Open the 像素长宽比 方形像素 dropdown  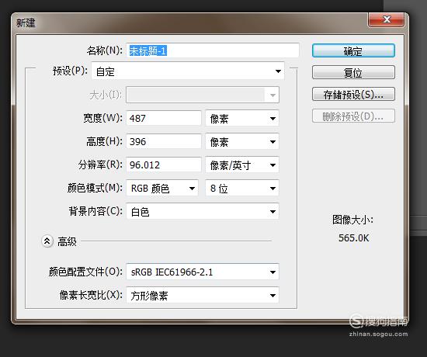[x=203, y=295]
